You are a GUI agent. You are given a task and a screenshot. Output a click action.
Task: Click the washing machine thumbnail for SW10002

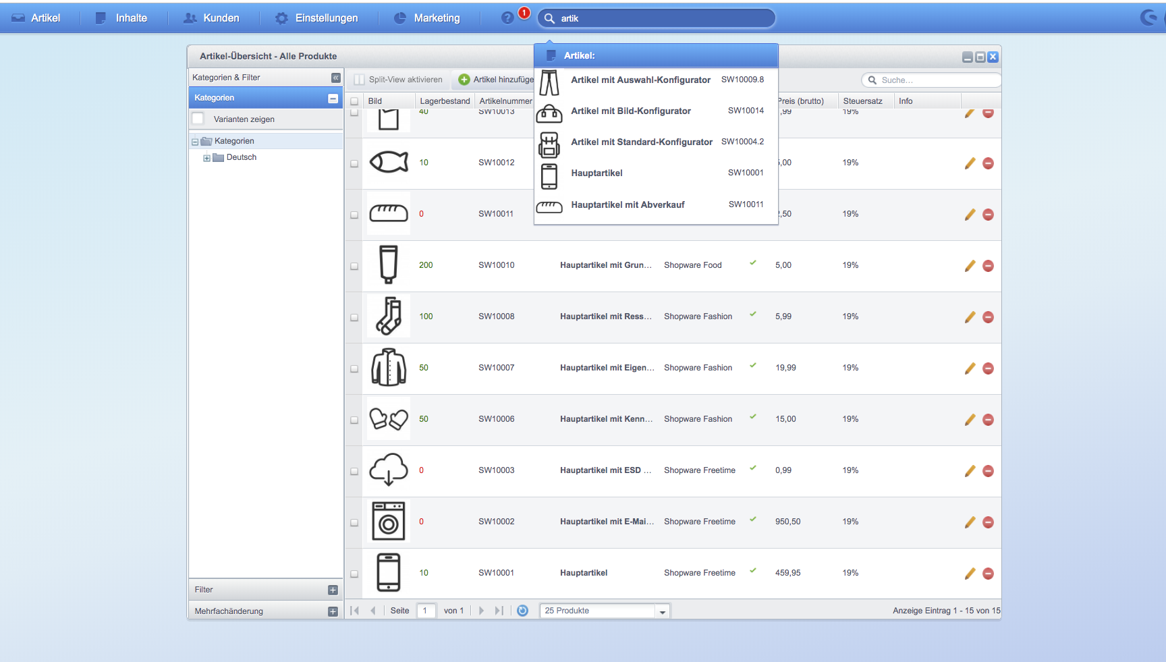click(x=389, y=522)
